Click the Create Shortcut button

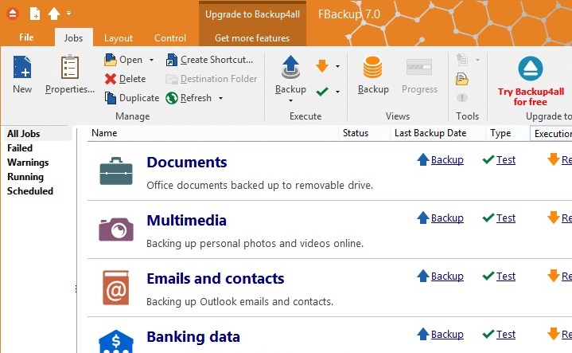[210, 60]
